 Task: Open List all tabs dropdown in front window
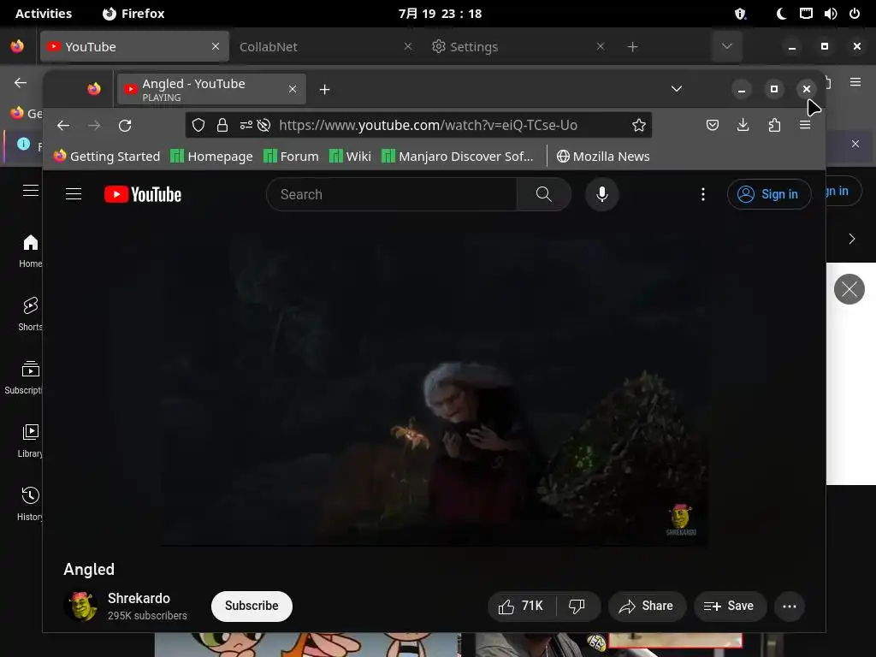coord(677,89)
